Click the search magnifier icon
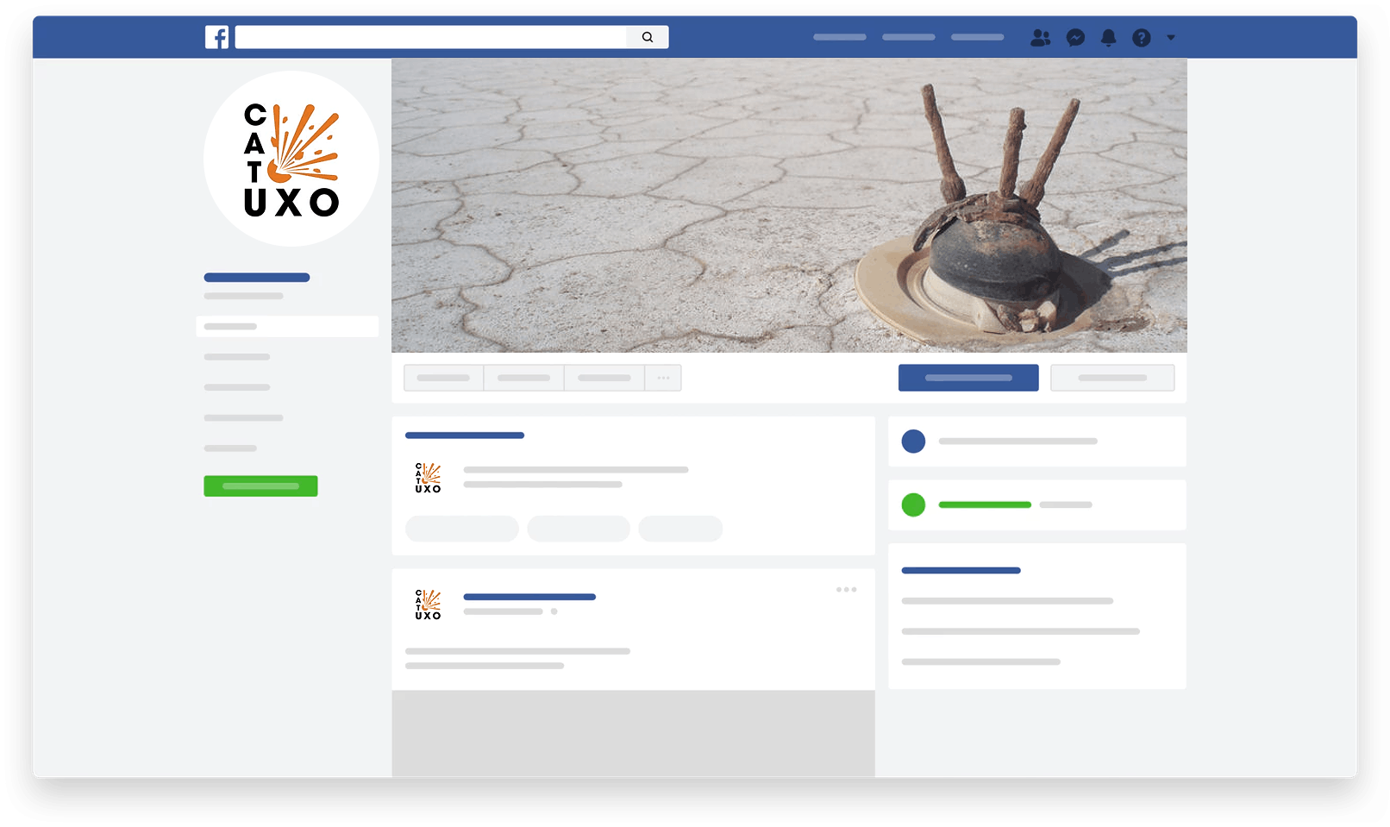1390x827 pixels. (x=648, y=37)
